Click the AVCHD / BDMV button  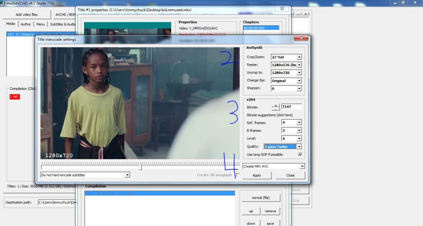point(64,14)
